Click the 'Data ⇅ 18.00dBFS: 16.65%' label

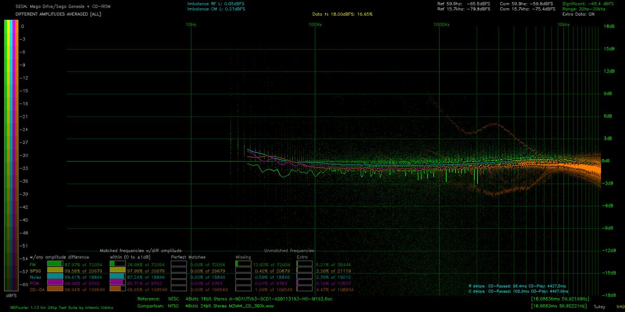pos(342,14)
